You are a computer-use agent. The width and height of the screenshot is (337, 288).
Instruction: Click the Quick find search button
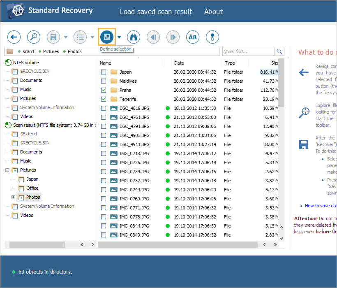pos(279,51)
